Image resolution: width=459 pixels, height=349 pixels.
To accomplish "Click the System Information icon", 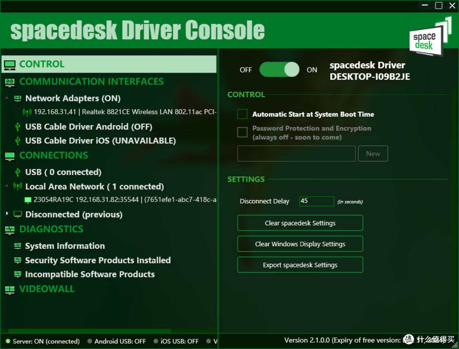I will click(x=17, y=246).
